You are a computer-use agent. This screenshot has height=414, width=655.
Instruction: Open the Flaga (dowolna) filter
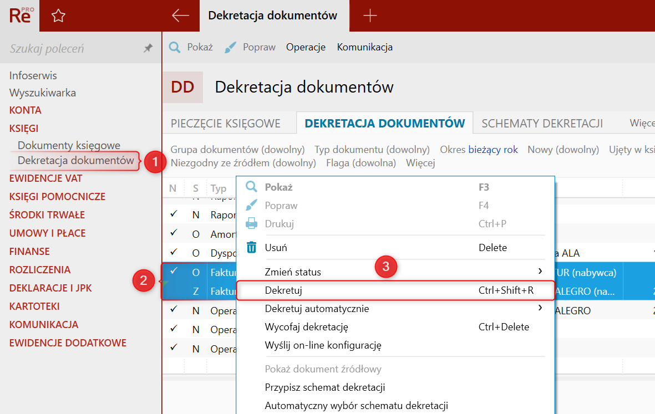coord(361,163)
